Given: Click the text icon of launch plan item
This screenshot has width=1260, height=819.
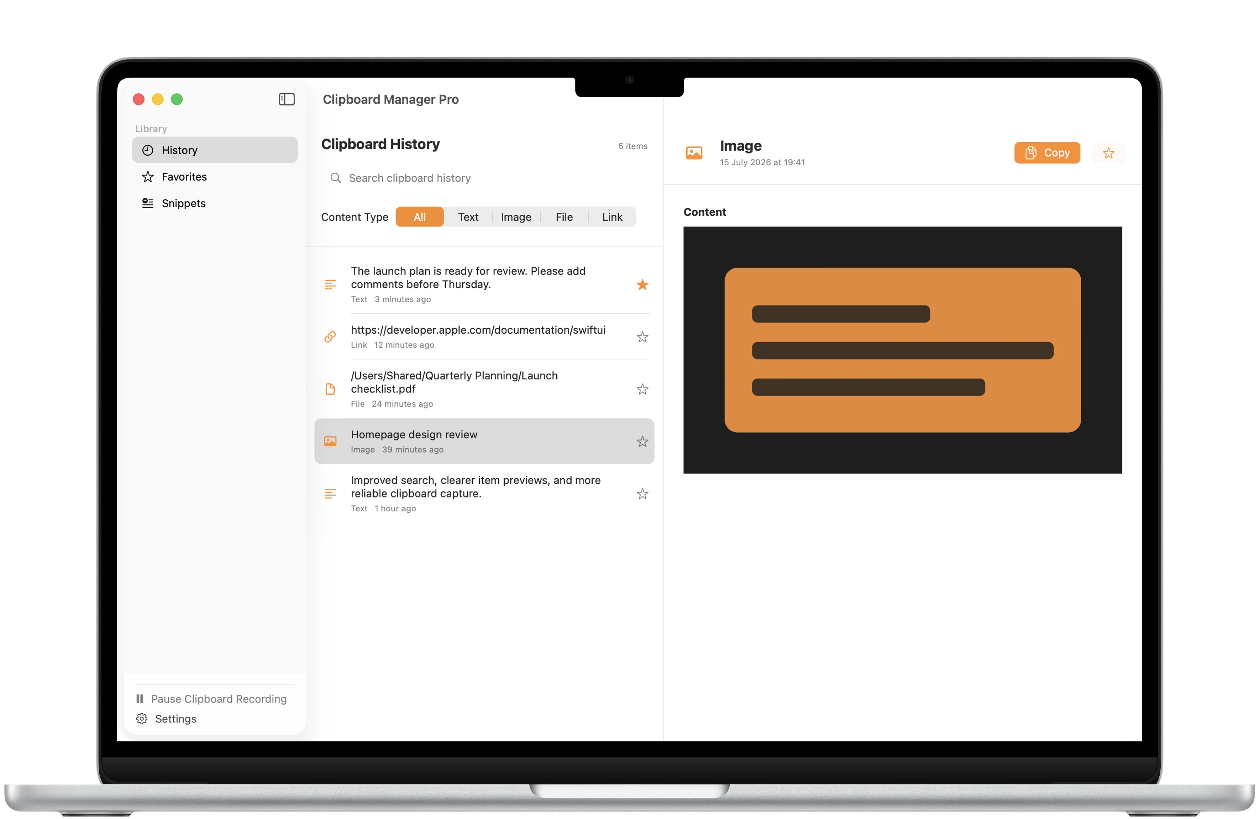Looking at the screenshot, I should pos(330,285).
